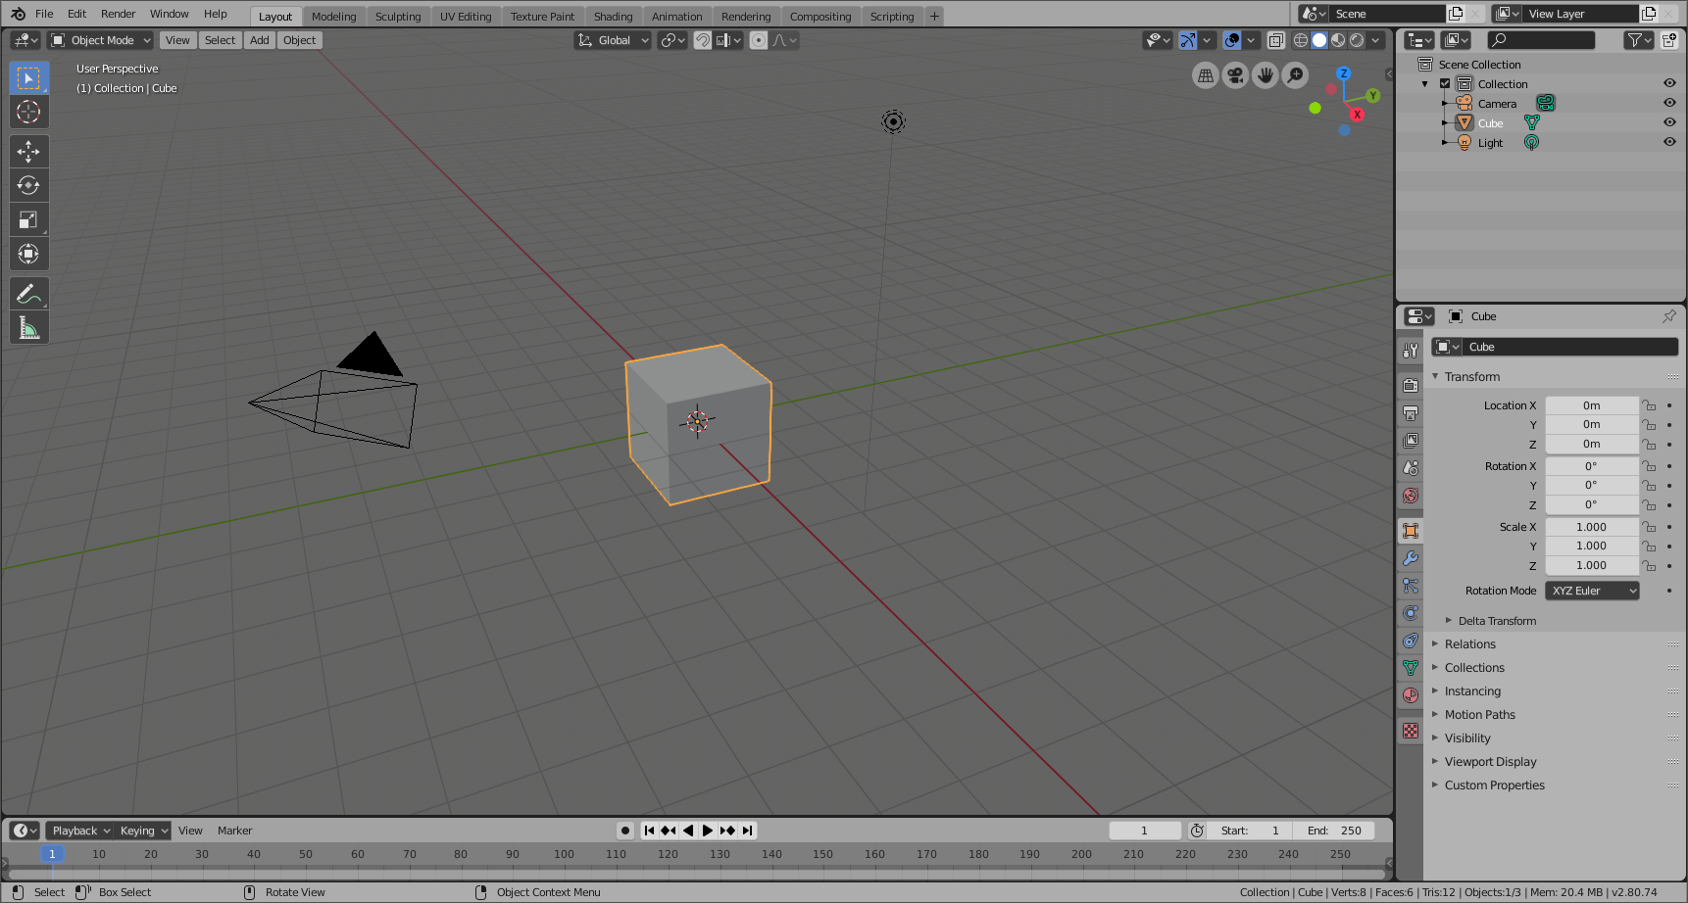The height and width of the screenshot is (903, 1688).
Task: Switch to the Sculpting workspace tab
Action: (397, 17)
